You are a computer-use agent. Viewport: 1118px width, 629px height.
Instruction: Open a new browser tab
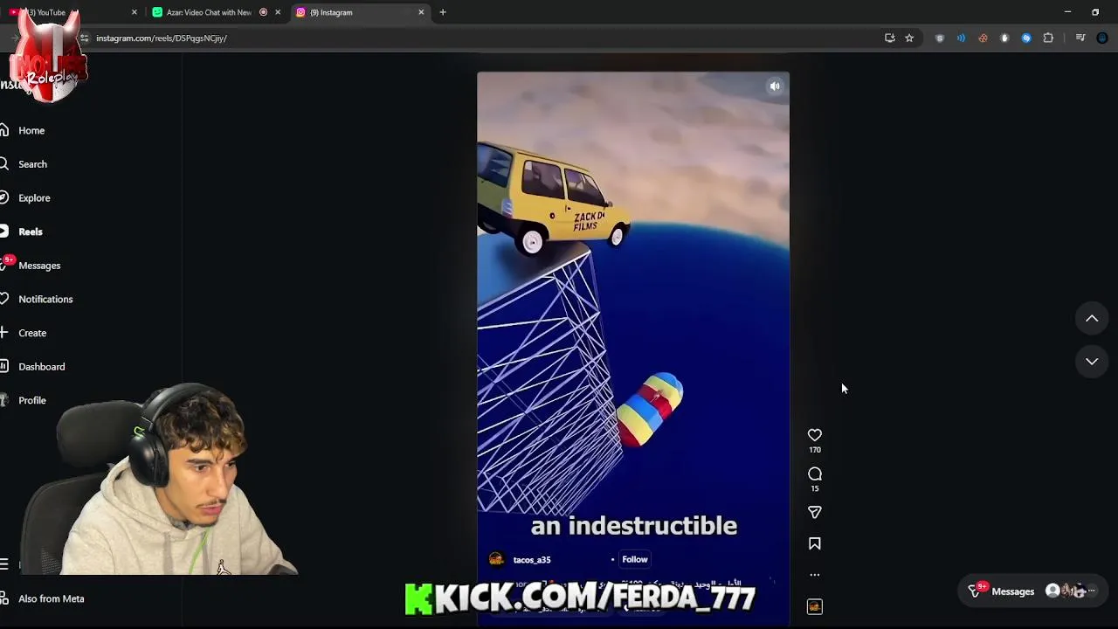click(443, 12)
